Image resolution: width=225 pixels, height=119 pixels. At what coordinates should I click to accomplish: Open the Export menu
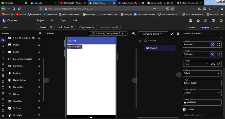[x=64, y=20]
